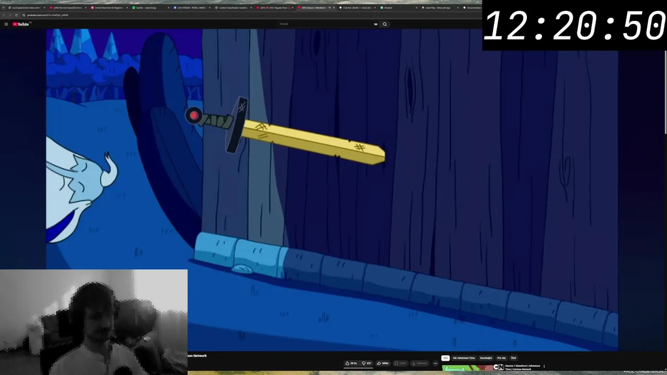Open the YouTube guide hamburger menu
This screenshot has width=667, height=375.
point(6,24)
